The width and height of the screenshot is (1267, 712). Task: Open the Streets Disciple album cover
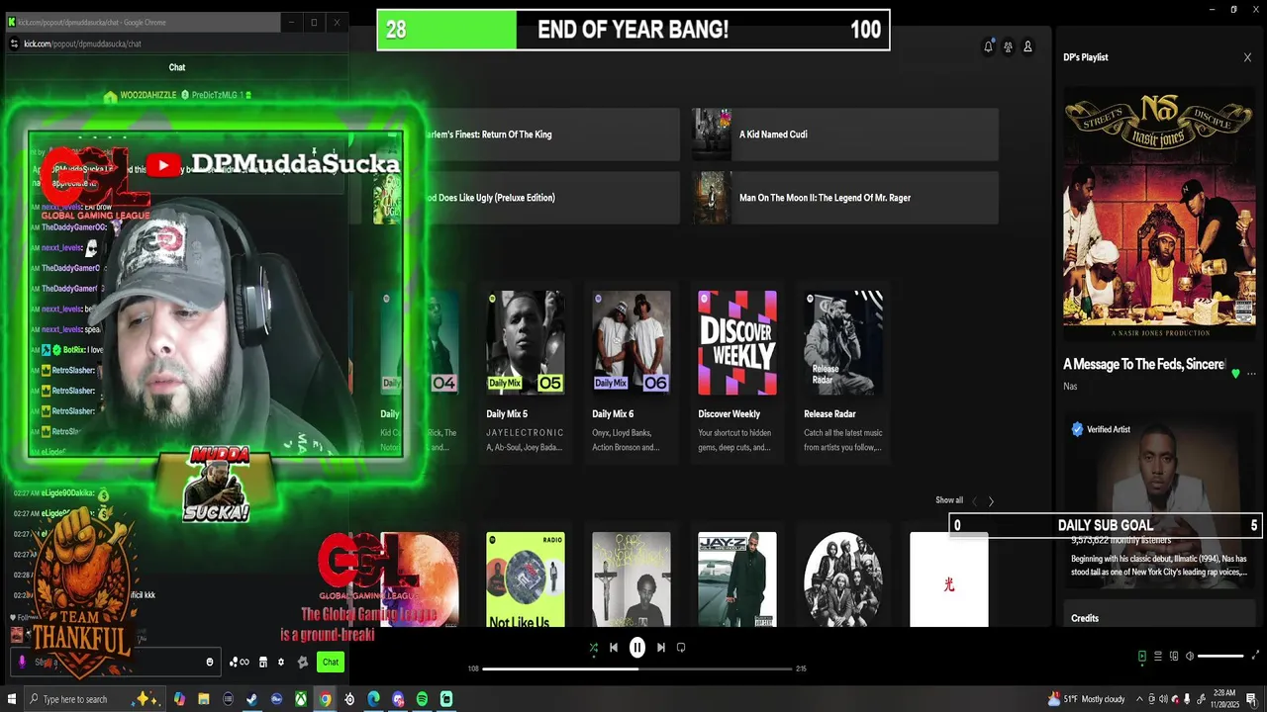[1159, 214]
